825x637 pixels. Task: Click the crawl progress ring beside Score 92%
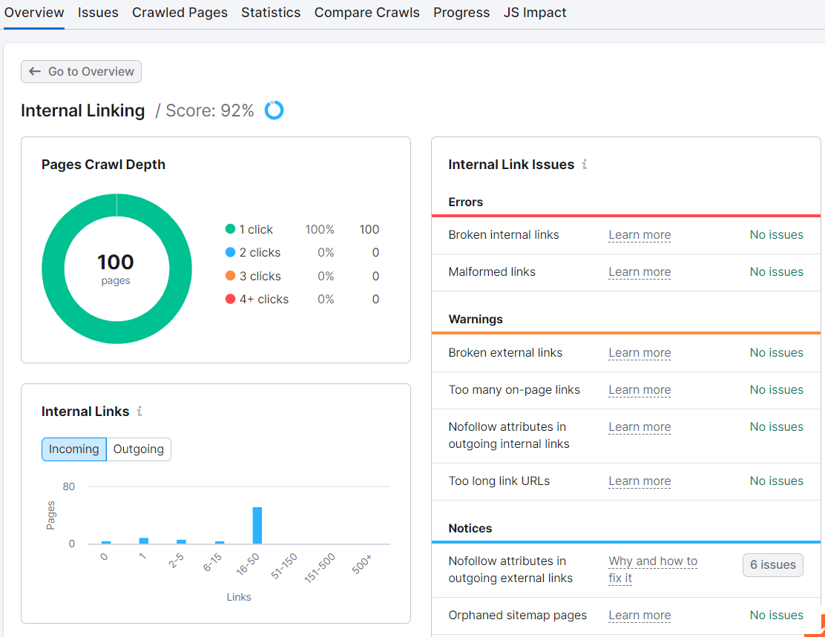pos(274,110)
